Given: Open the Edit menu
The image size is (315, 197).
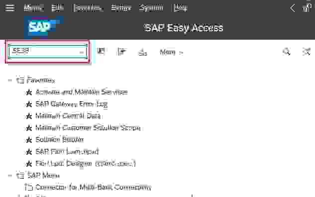Looking at the screenshot, I should 57,8.
